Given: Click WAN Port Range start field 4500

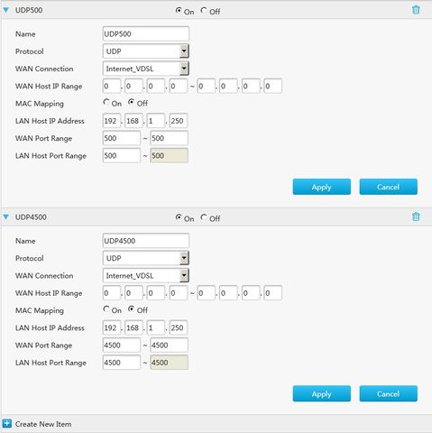Looking at the screenshot, I should tap(122, 345).
